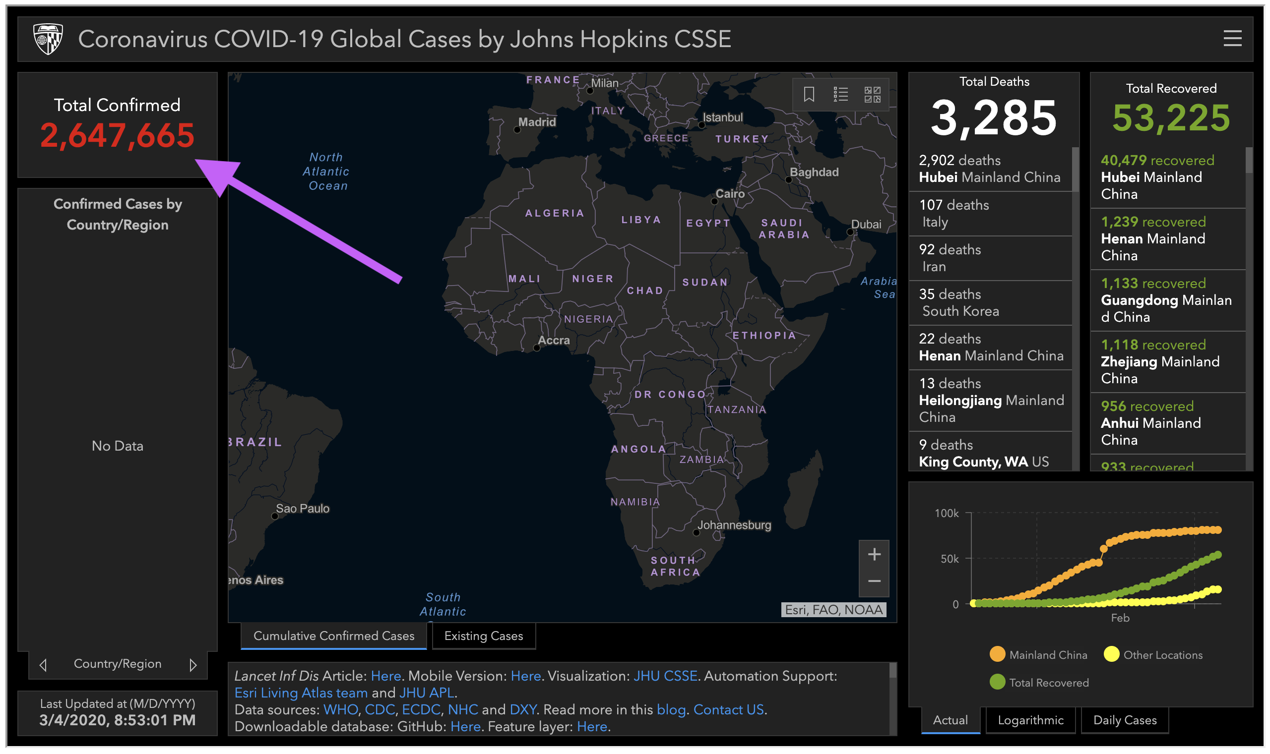Toggle Mainland China legend swatch
Viewport: 1270px width, 754px height.
coord(997,654)
